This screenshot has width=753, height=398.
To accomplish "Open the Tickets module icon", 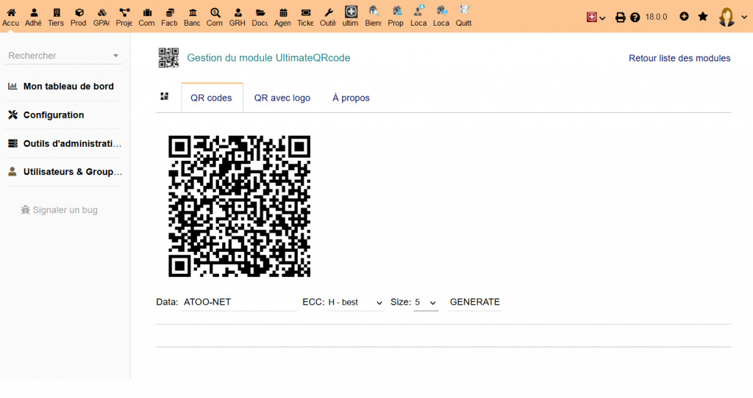I will (x=306, y=16).
